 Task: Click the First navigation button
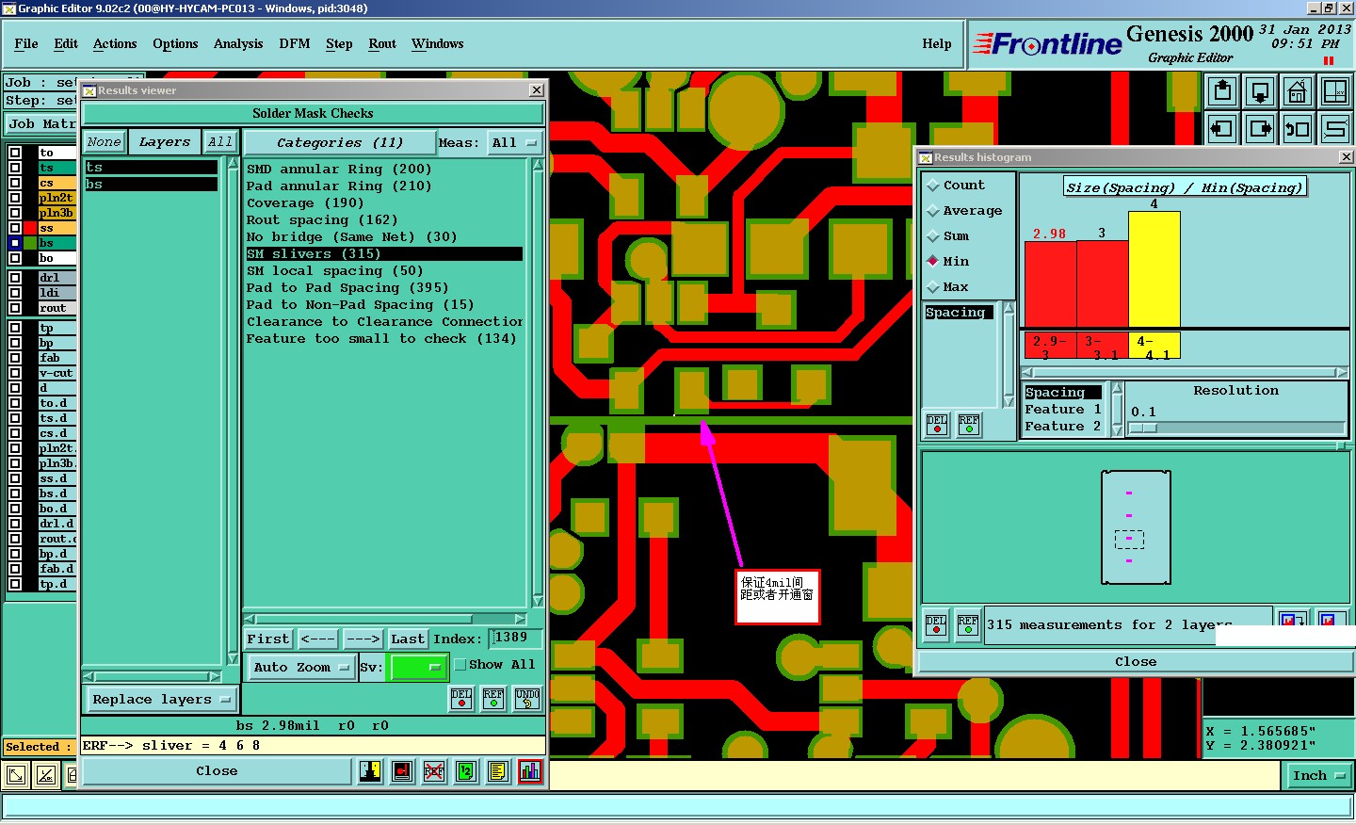268,639
